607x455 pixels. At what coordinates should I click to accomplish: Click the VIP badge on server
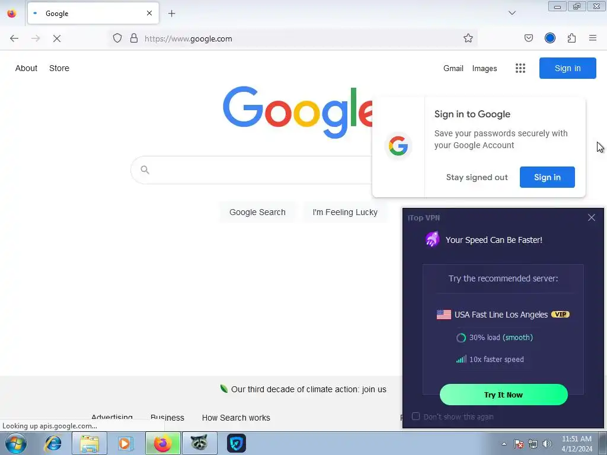pyautogui.click(x=560, y=314)
